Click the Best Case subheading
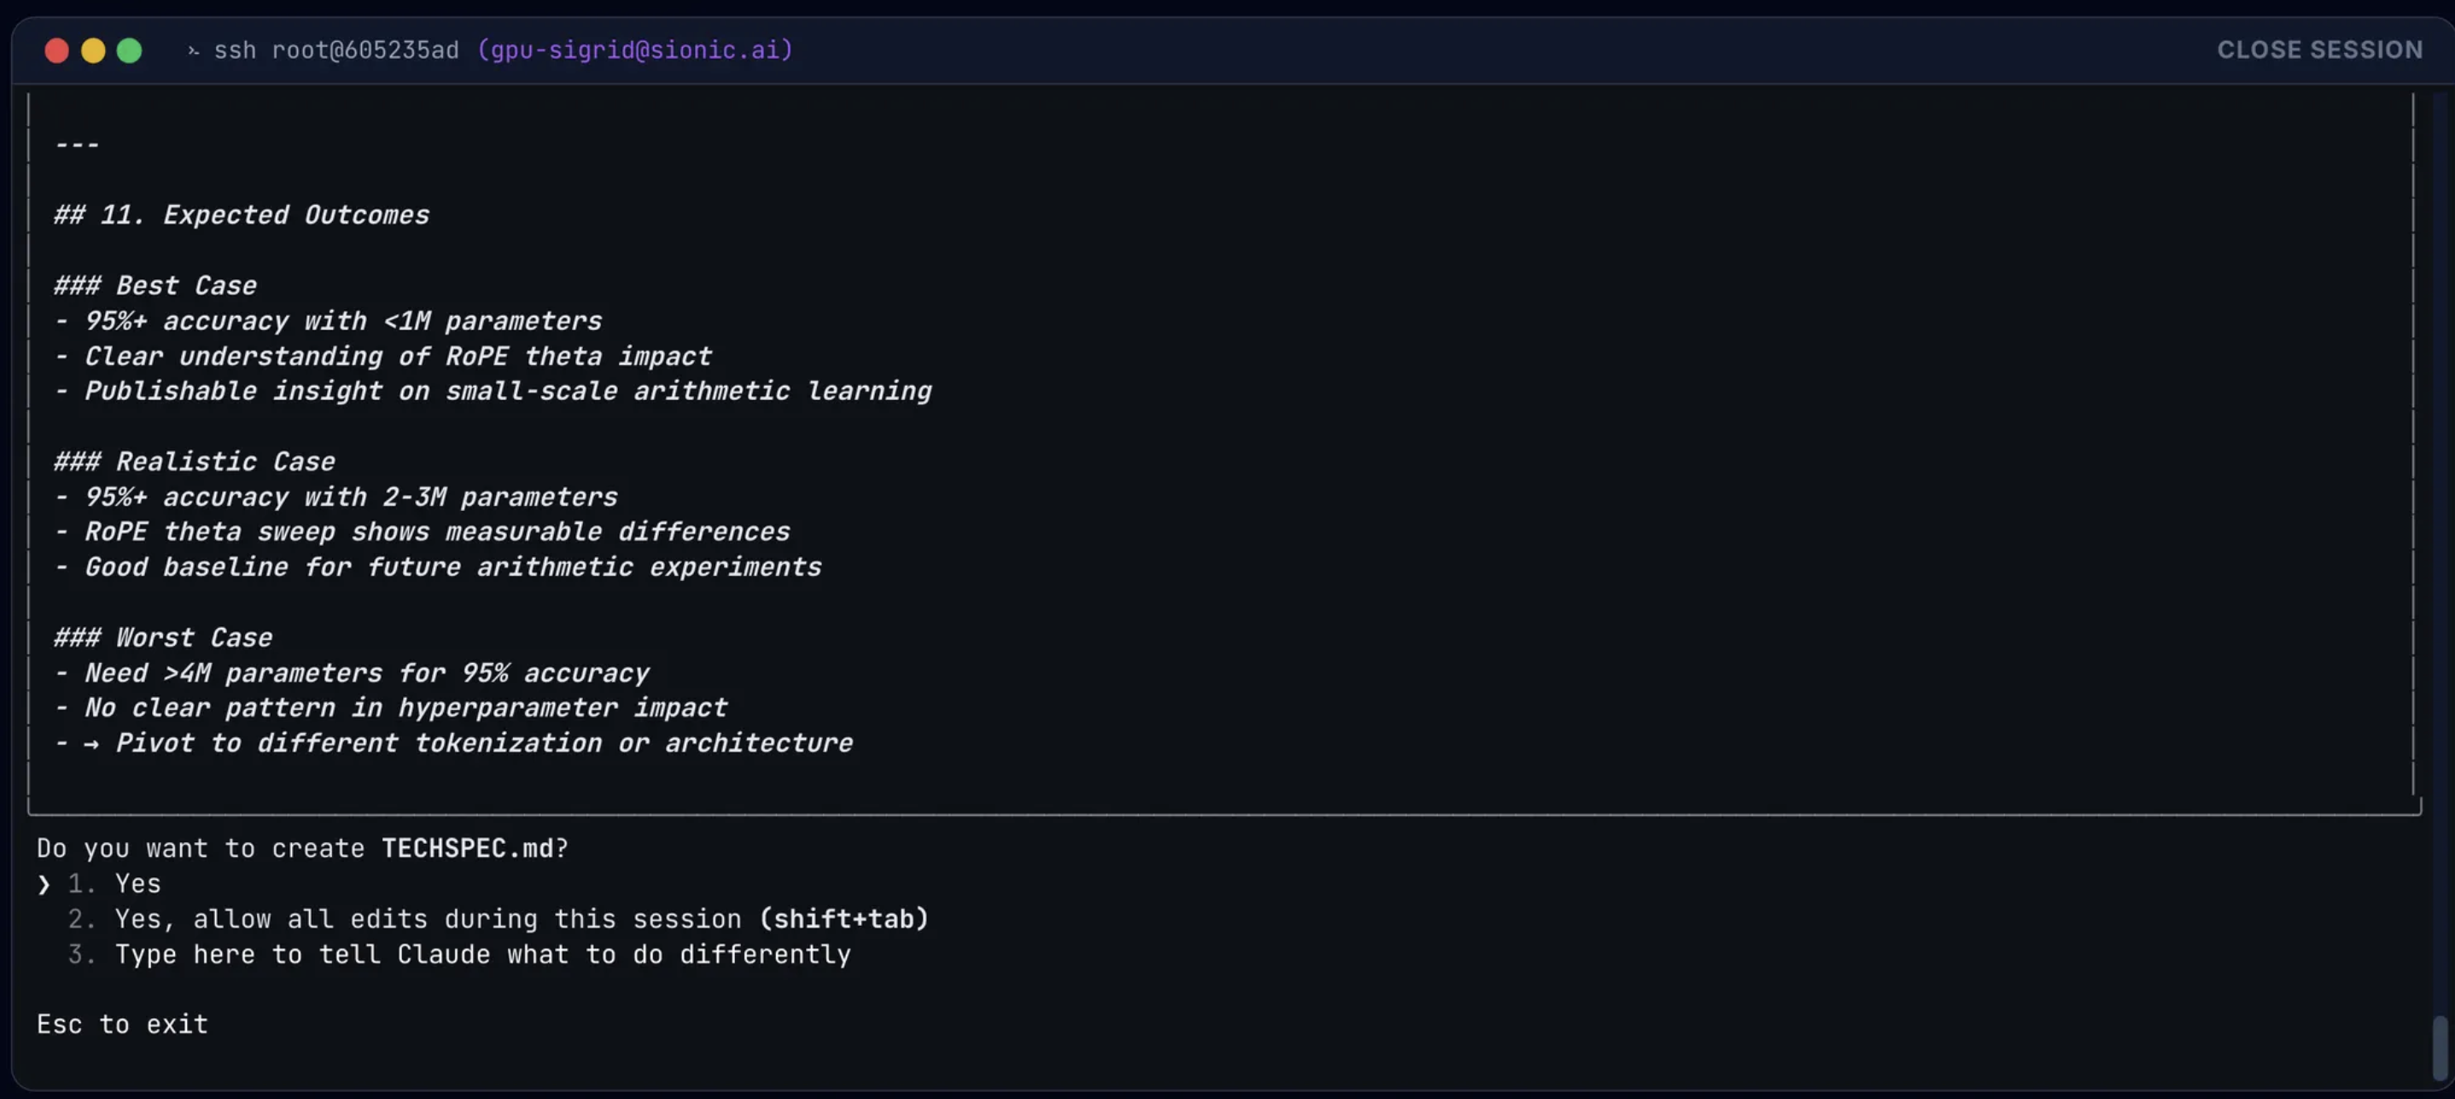The width and height of the screenshot is (2455, 1099). (x=155, y=286)
